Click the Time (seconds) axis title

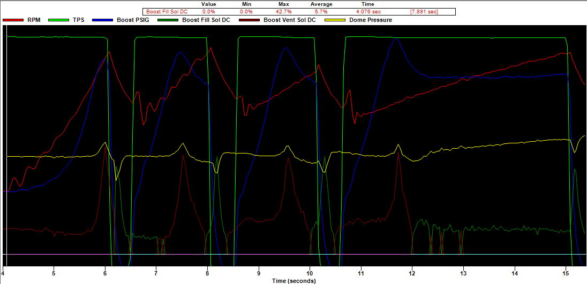pyautogui.click(x=293, y=280)
